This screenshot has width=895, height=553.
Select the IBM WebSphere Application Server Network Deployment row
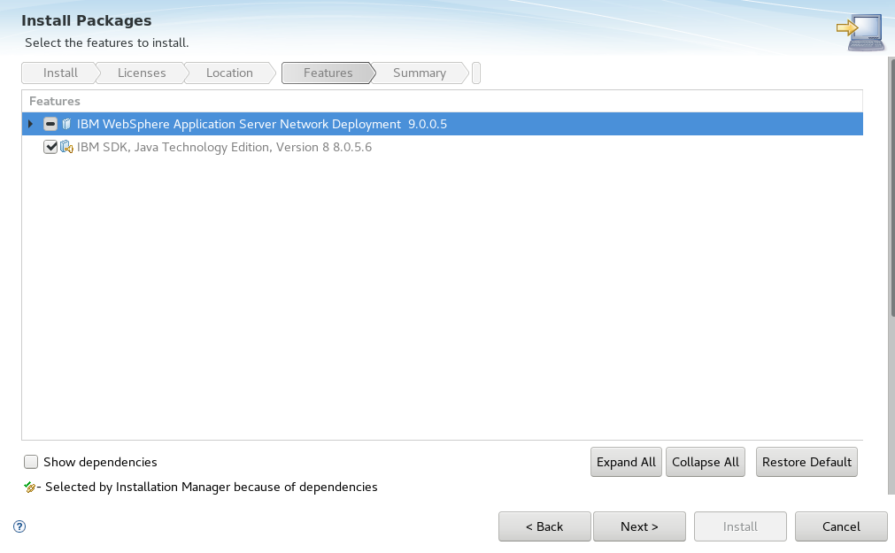click(x=443, y=124)
